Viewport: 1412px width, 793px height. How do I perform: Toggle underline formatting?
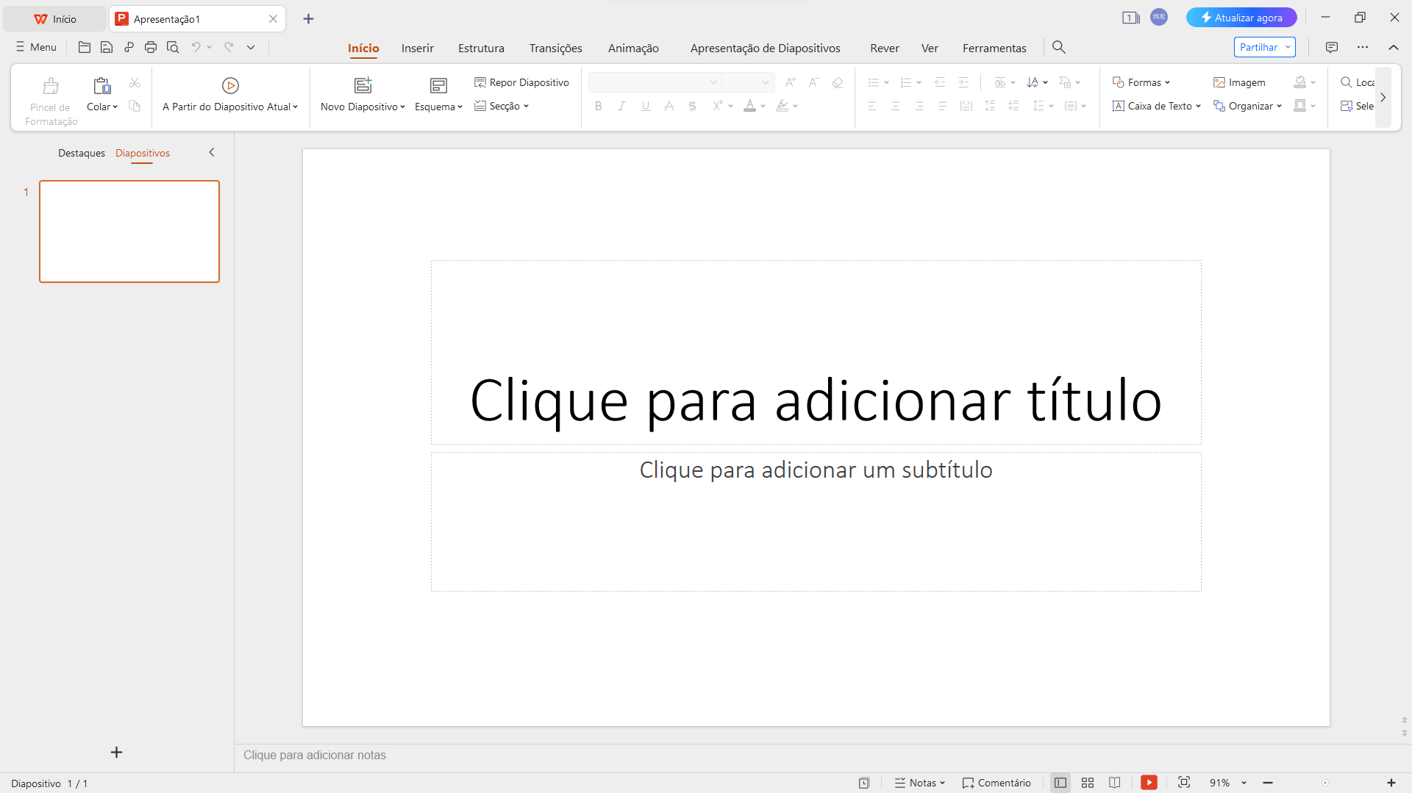pos(645,106)
